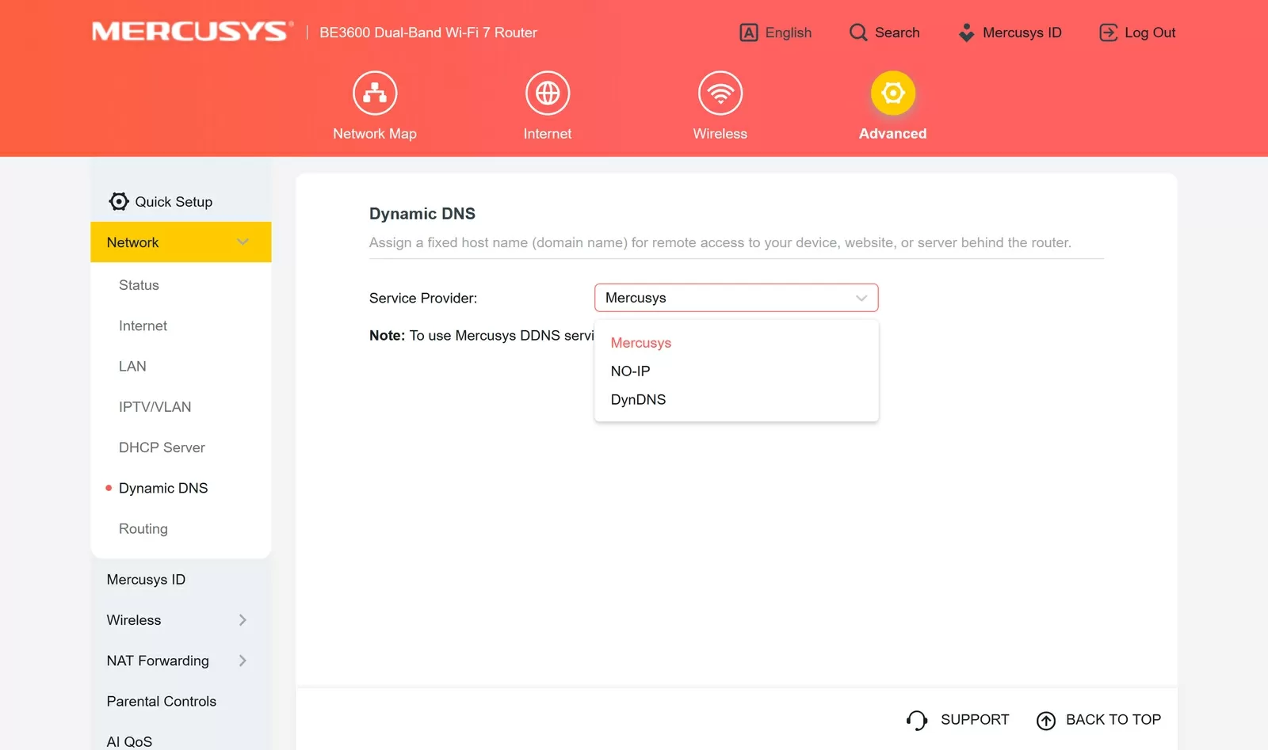
Task: Go to LAN settings
Action: tap(132, 366)
